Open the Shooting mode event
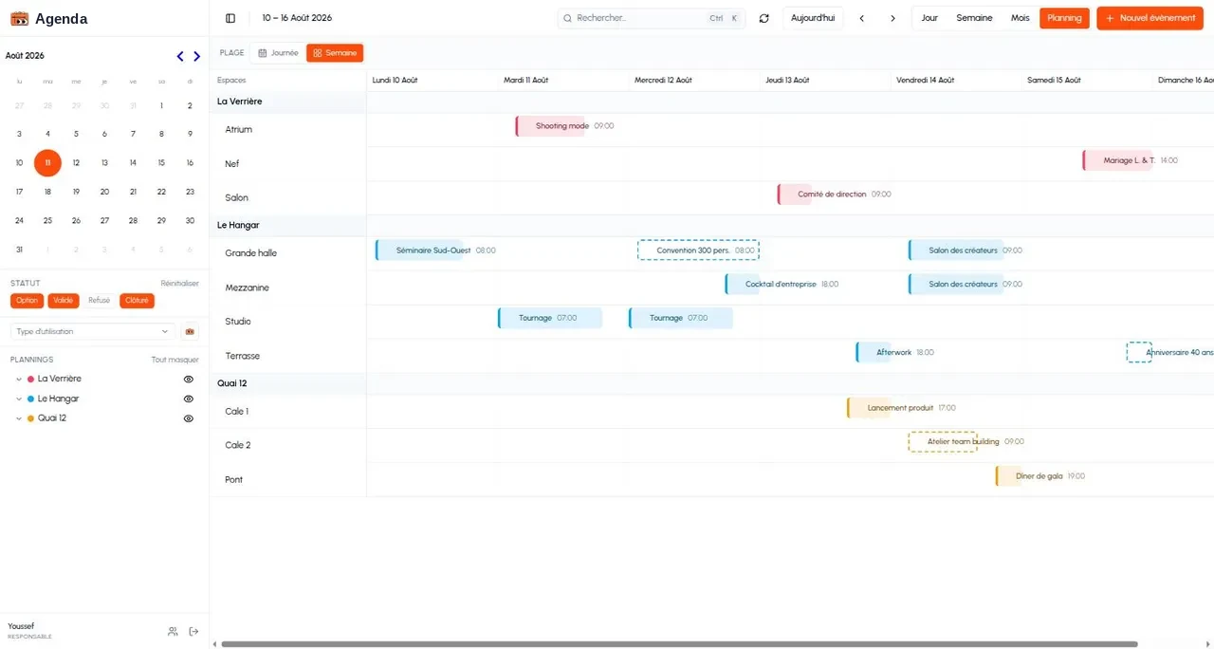This screenshot has height=649, width=1214. (551, 126)
